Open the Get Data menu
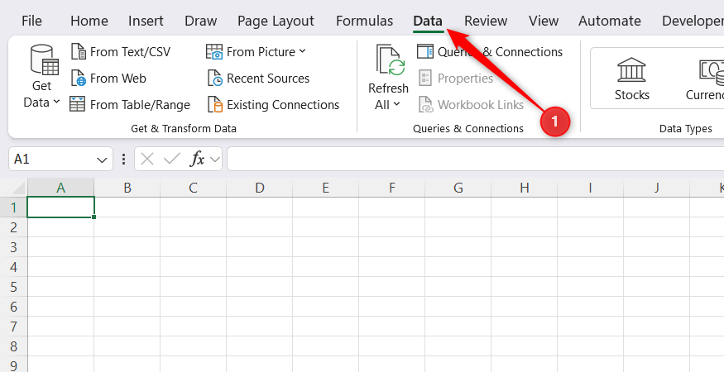 tap(41, 77)
